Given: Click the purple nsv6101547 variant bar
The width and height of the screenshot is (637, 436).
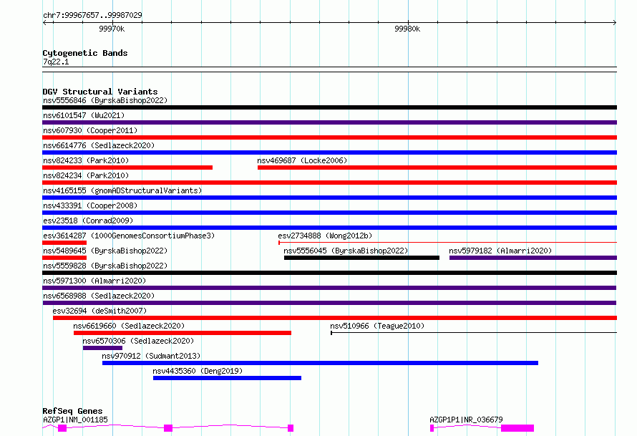Looking at the screenshot, I should click(329, 122).
